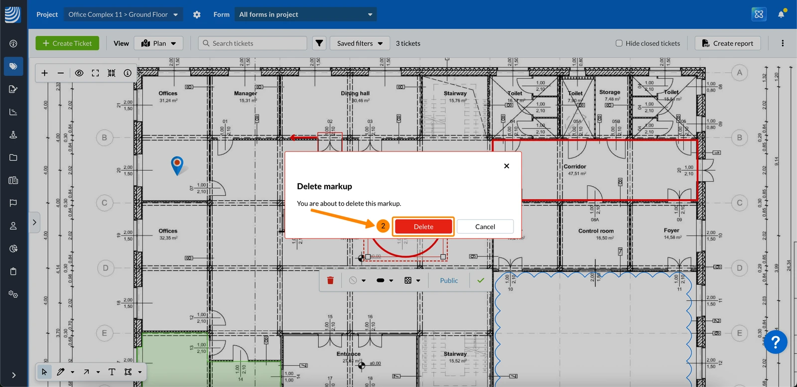Open the schedule chart sidebar icon
The image size is (797, 387).
tap(13, 112)
